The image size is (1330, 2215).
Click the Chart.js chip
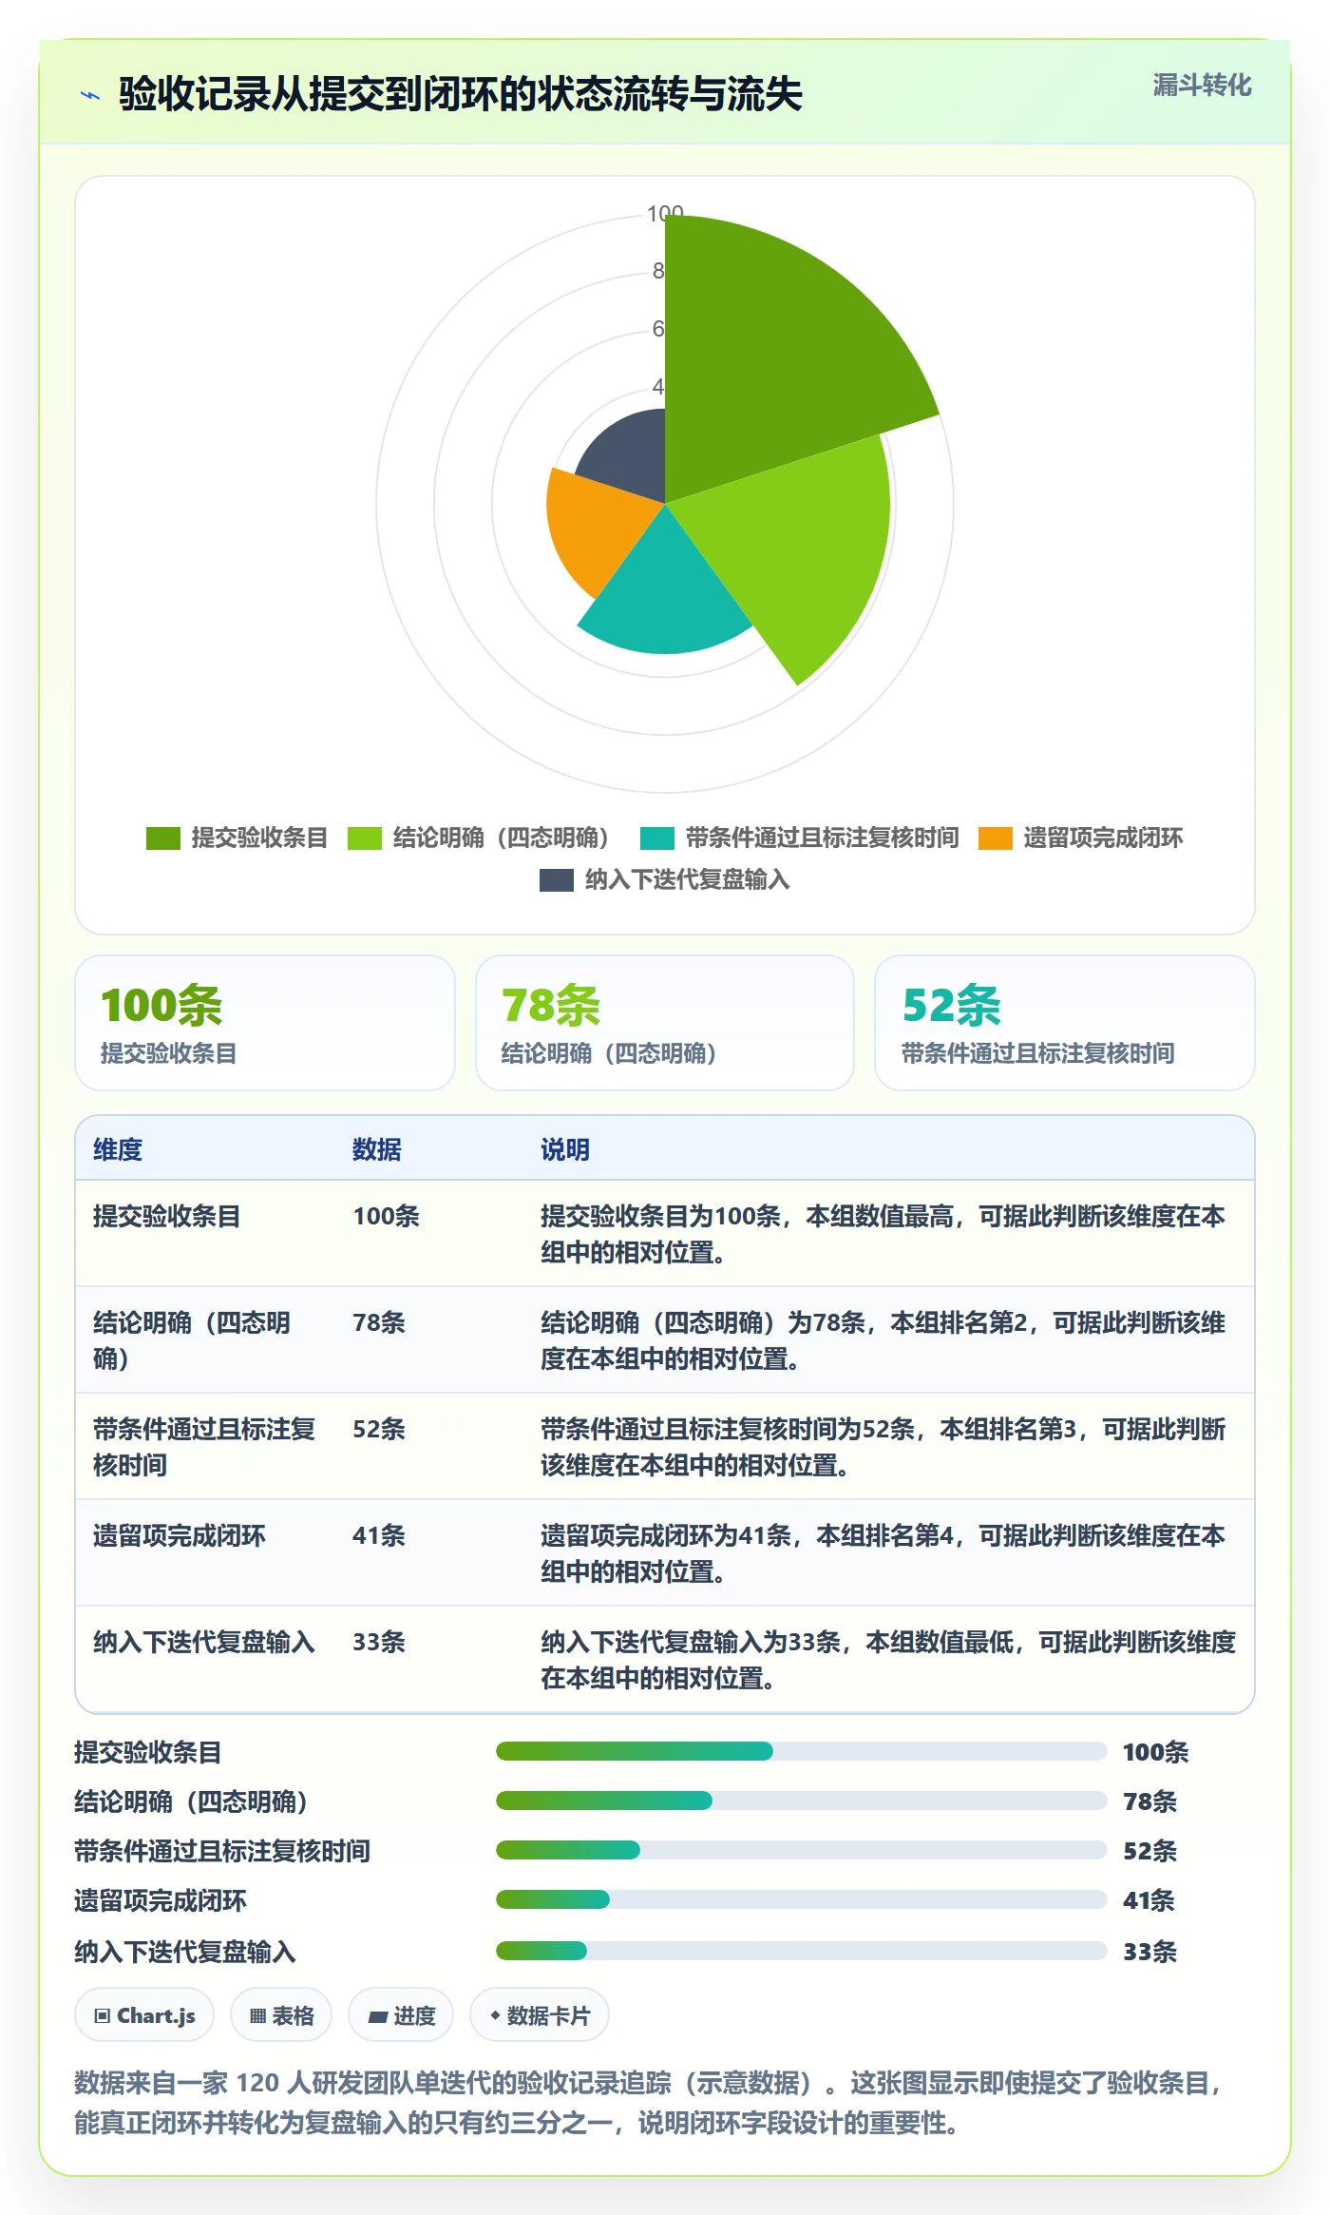tap(144, 2015)
